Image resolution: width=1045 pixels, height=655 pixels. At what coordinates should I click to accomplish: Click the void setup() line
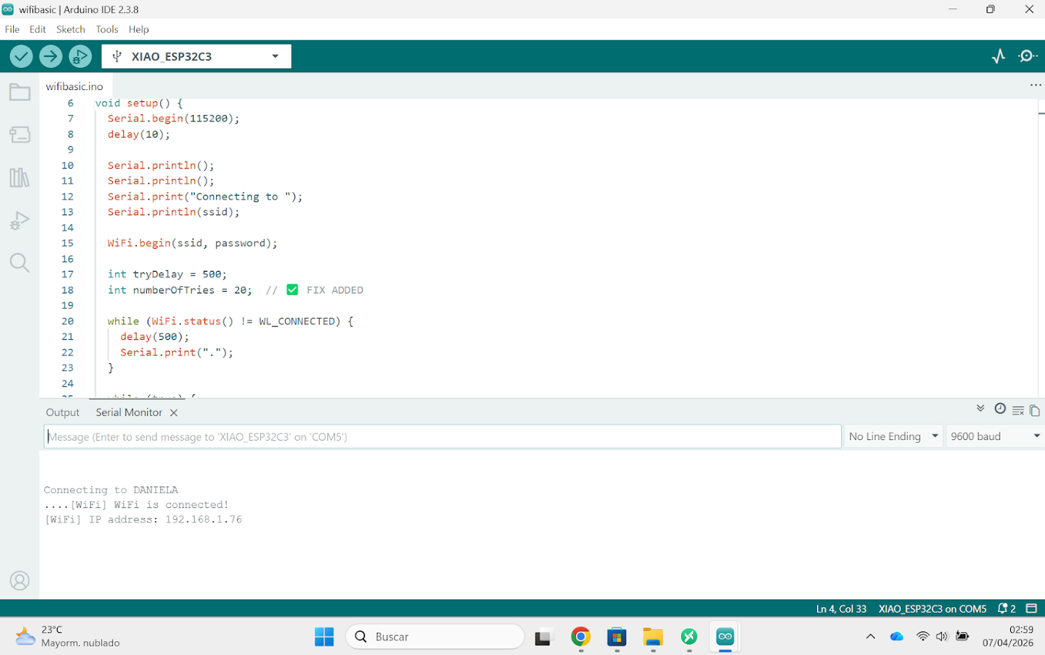pyautogui.click(x=139, y=103)
